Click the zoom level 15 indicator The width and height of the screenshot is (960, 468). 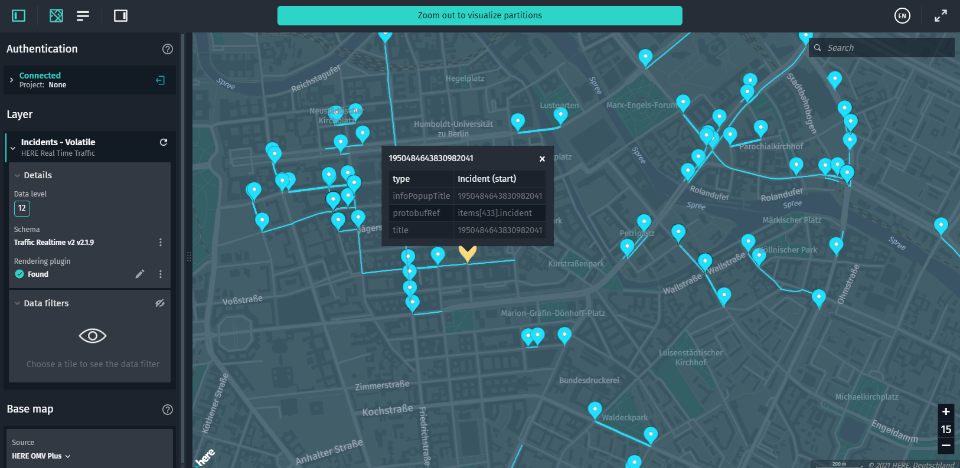pyautogui.click(x=946, y=429)
